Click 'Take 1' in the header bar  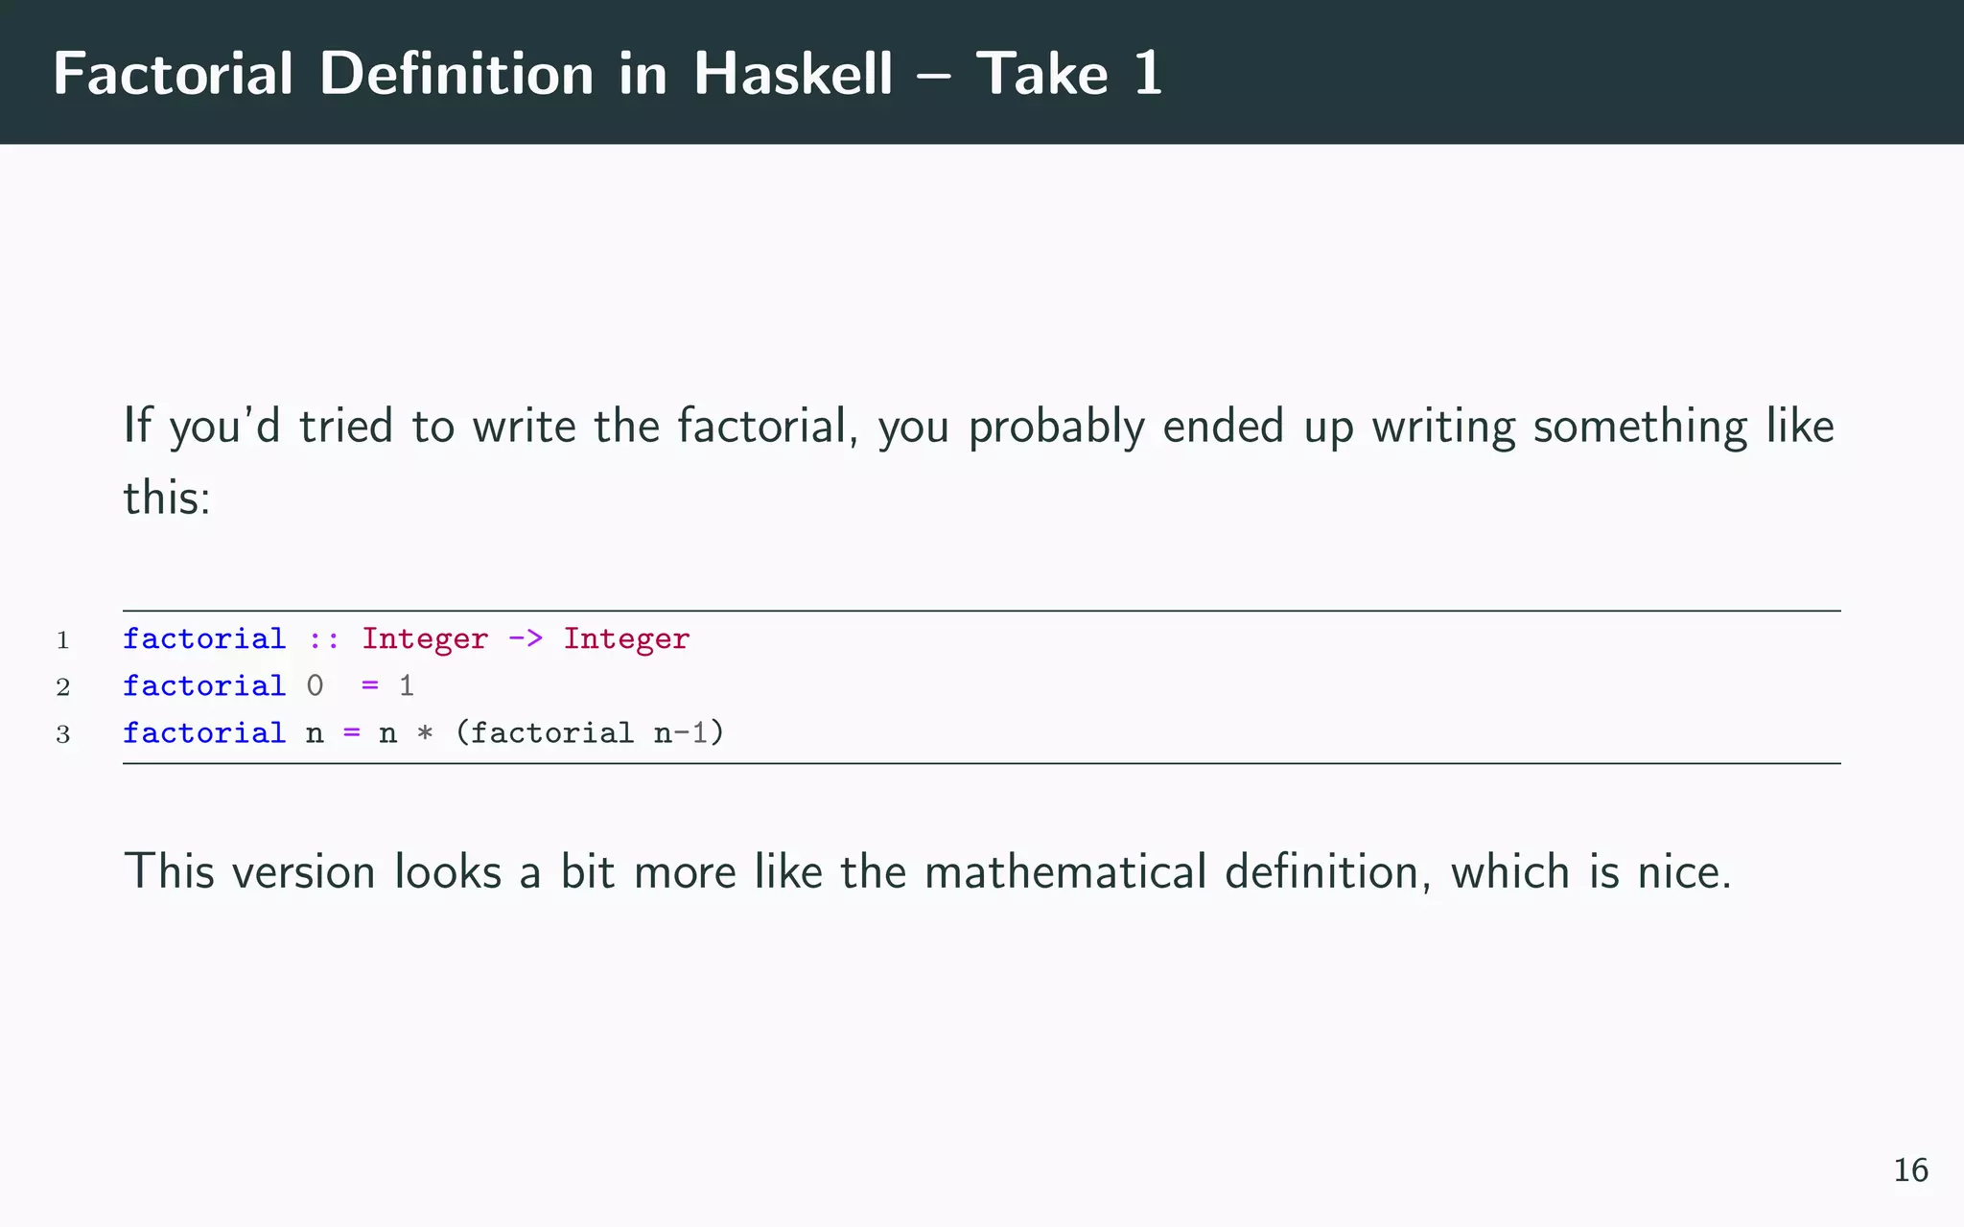(x=1069, y=74)
